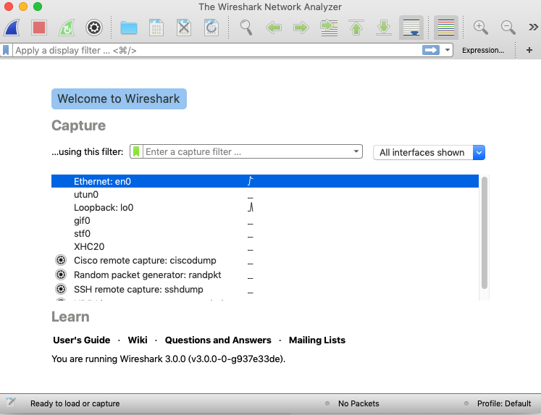
Task: Select Random packet generator: randpkt row
Action: 265,275
